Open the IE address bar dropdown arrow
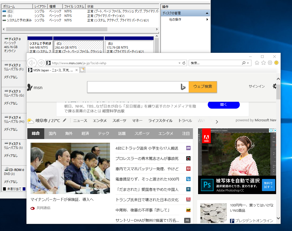292x231 pixels. (179, 63)
